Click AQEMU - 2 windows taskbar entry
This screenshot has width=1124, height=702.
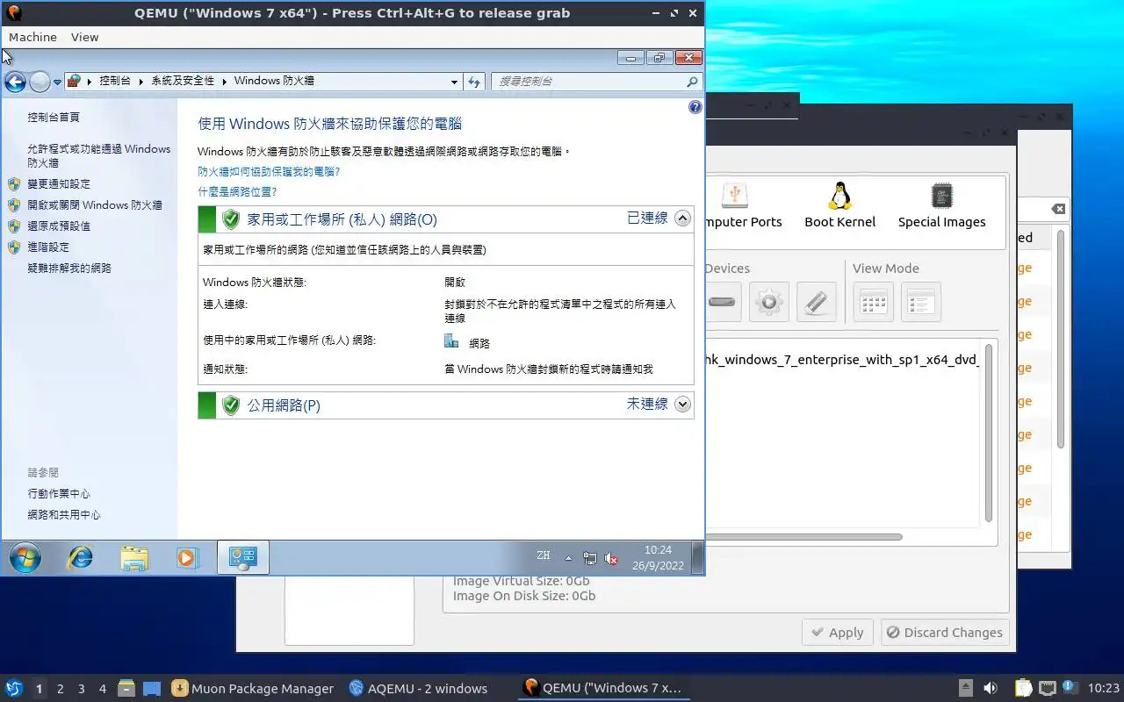[419, 689]
